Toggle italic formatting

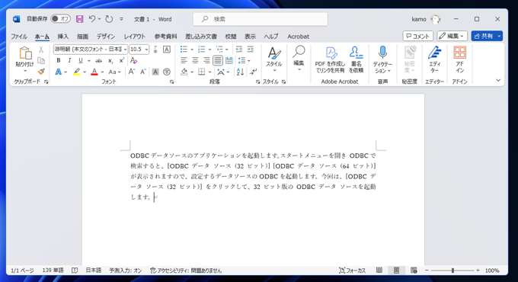tap(69, 60)
